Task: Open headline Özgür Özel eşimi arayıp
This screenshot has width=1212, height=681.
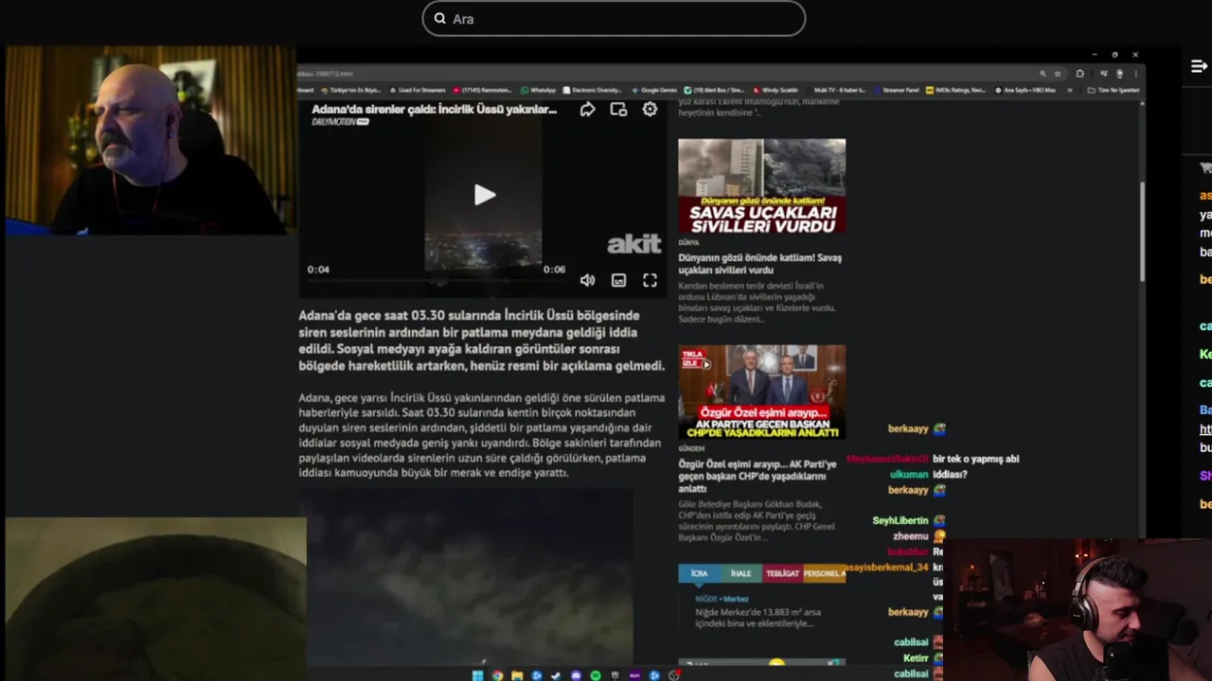Action: click(757, 477)
